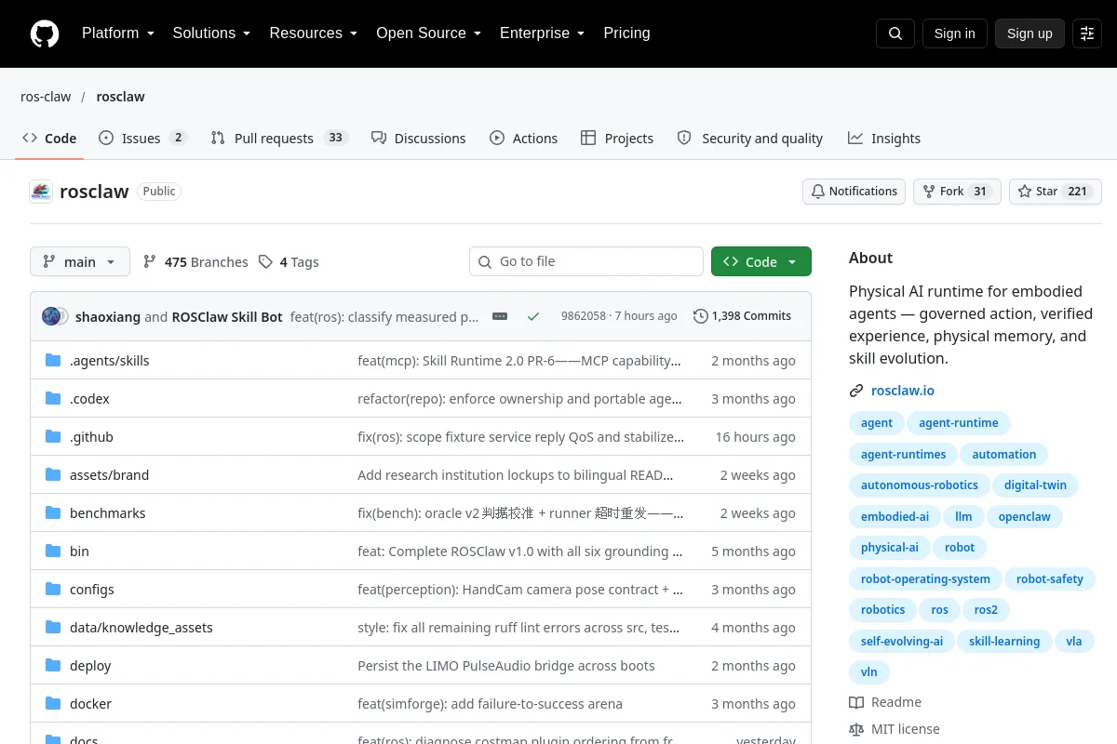Click the branch icon next to 475 Branches
1117x744 pixels.
click(x=150, y=262)
